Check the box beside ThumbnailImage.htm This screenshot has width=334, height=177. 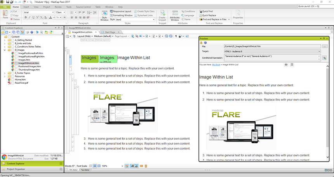[16, 70]
